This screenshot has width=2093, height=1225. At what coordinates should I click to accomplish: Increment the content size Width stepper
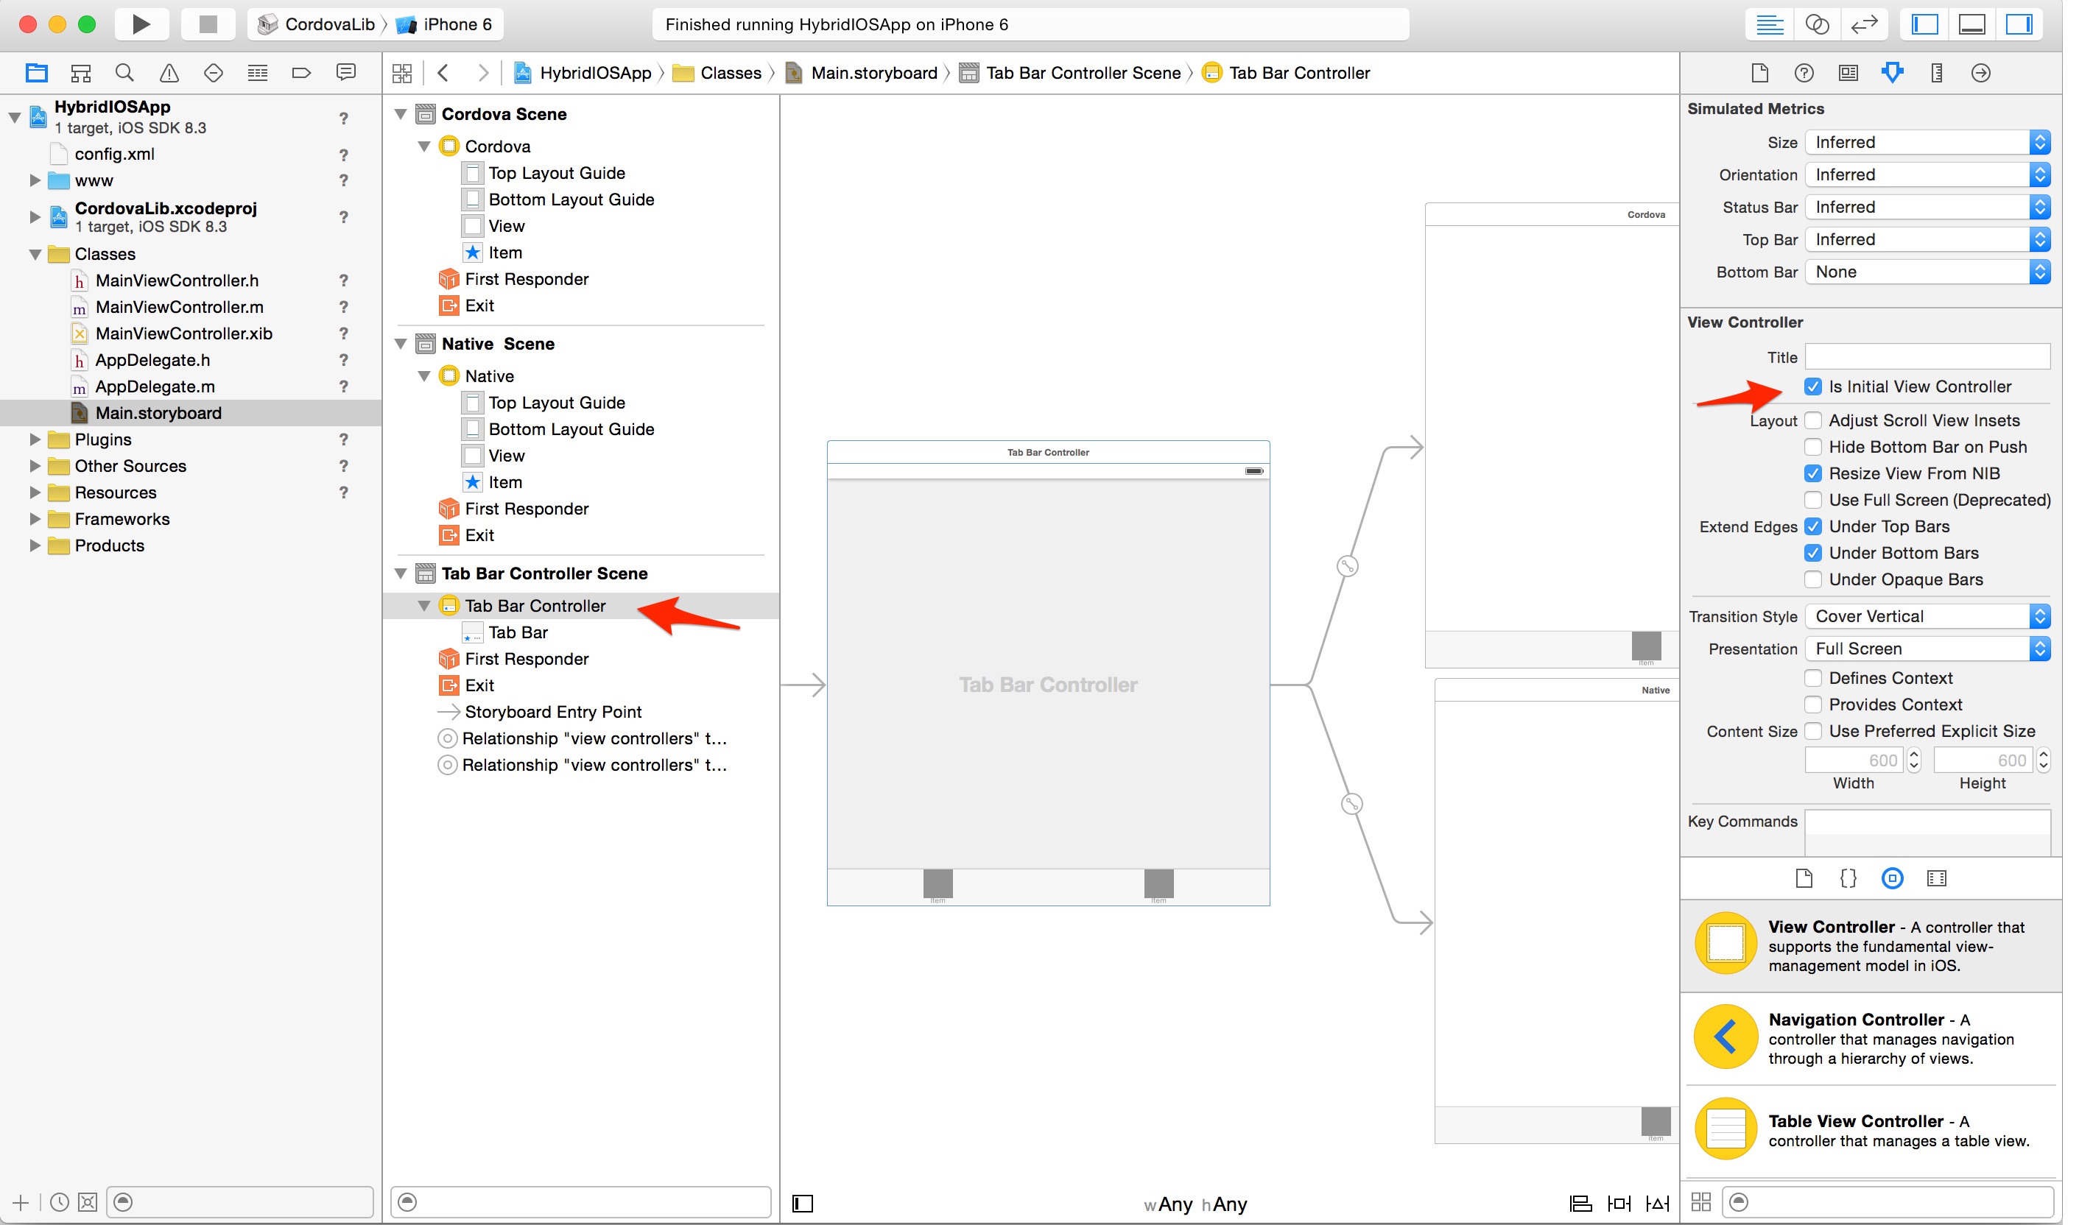1913,755
